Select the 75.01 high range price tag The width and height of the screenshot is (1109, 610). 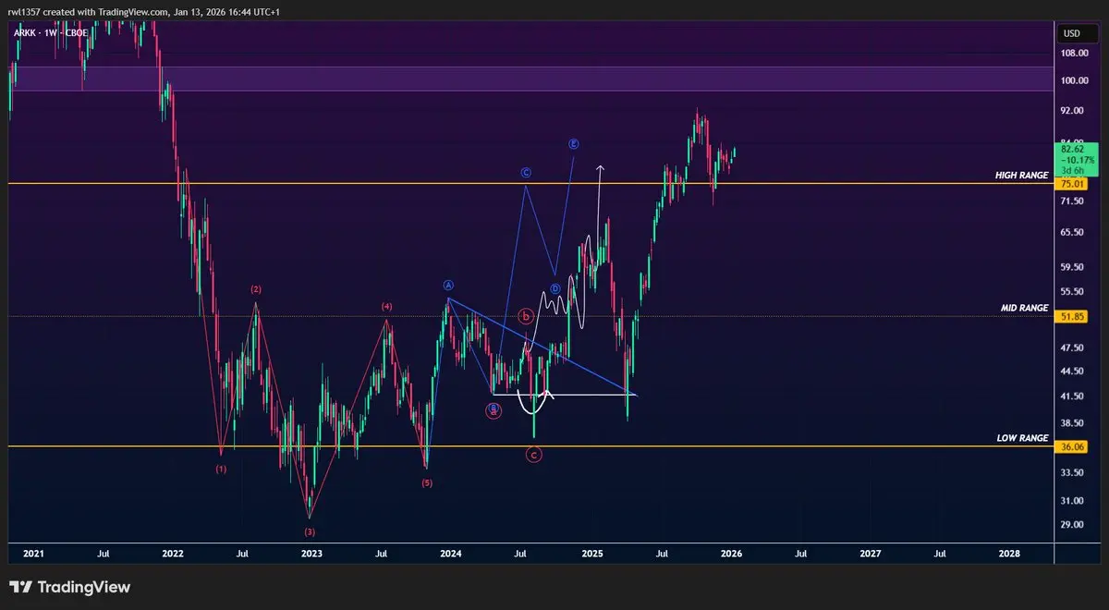click(1071, 184)
